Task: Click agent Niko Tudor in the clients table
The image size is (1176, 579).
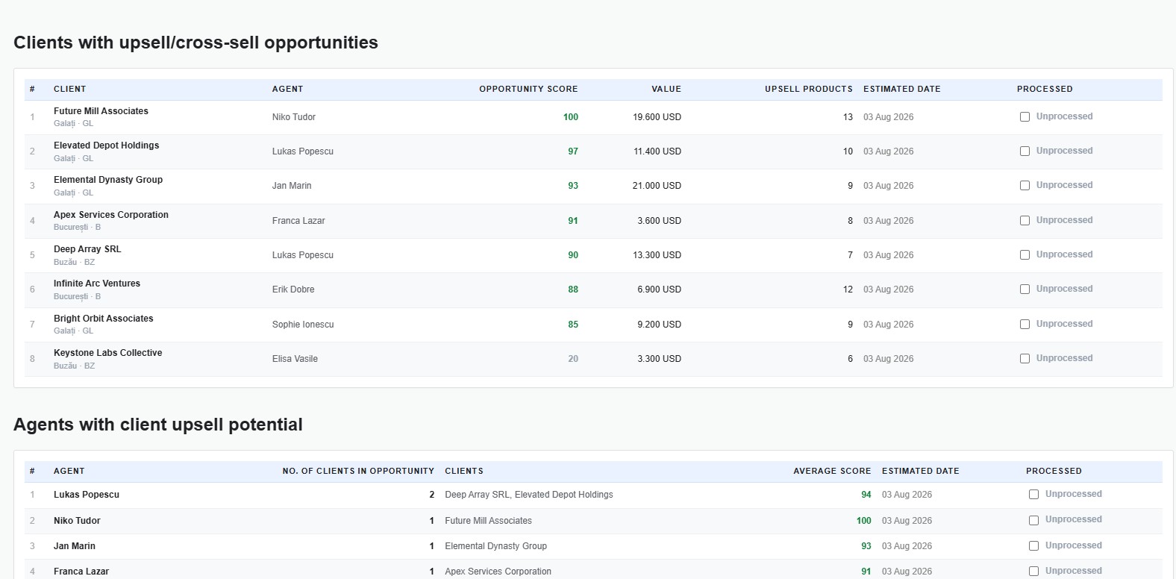Action: pyautogui.click(x=293, y=117)
